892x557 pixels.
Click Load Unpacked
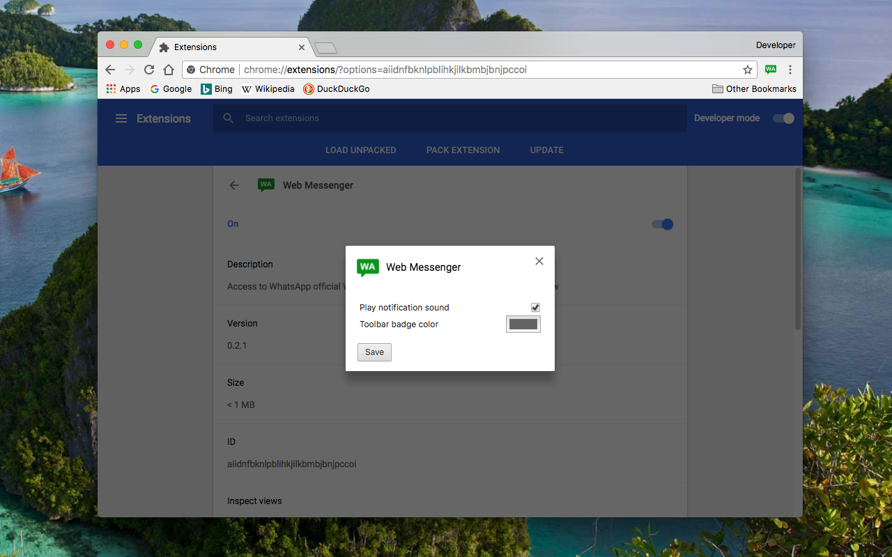pos(360,150)
